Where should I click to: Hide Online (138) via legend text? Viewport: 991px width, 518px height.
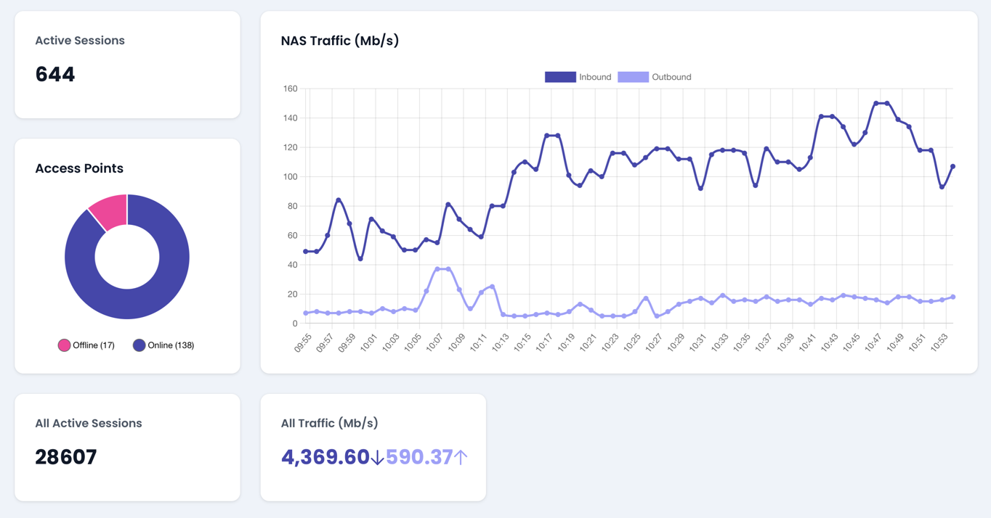(x=171, y=345)
